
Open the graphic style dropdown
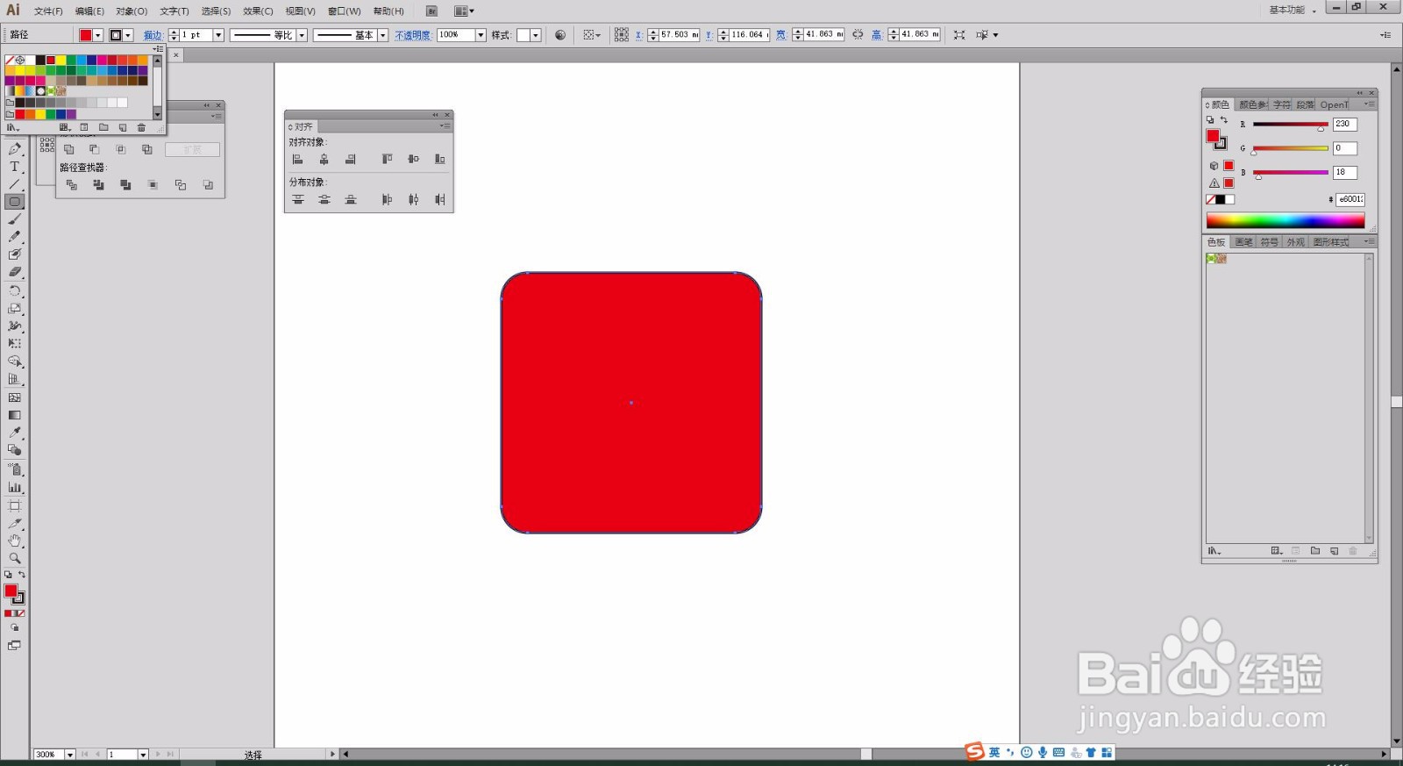(x=536, y=35)
